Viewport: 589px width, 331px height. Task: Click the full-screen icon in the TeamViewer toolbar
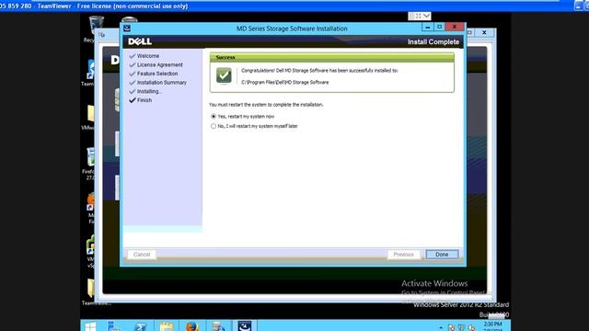[418, 16]
